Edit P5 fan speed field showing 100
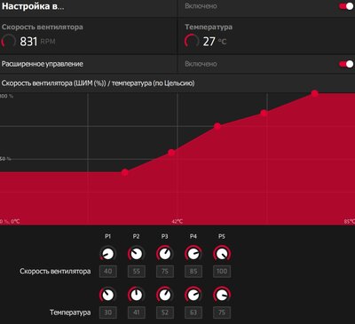 222,272
